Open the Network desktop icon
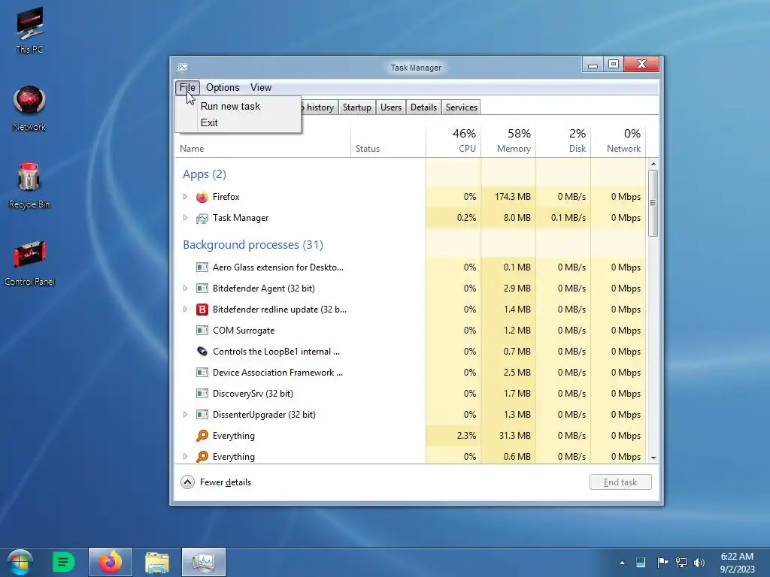The width and height of the screenshot is (770, 577). point(29,107)
